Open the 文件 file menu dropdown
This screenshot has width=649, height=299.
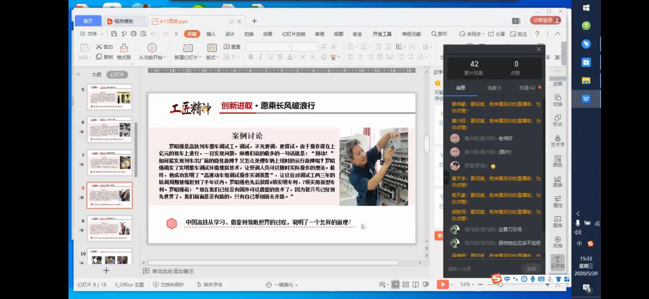point(92,34)
